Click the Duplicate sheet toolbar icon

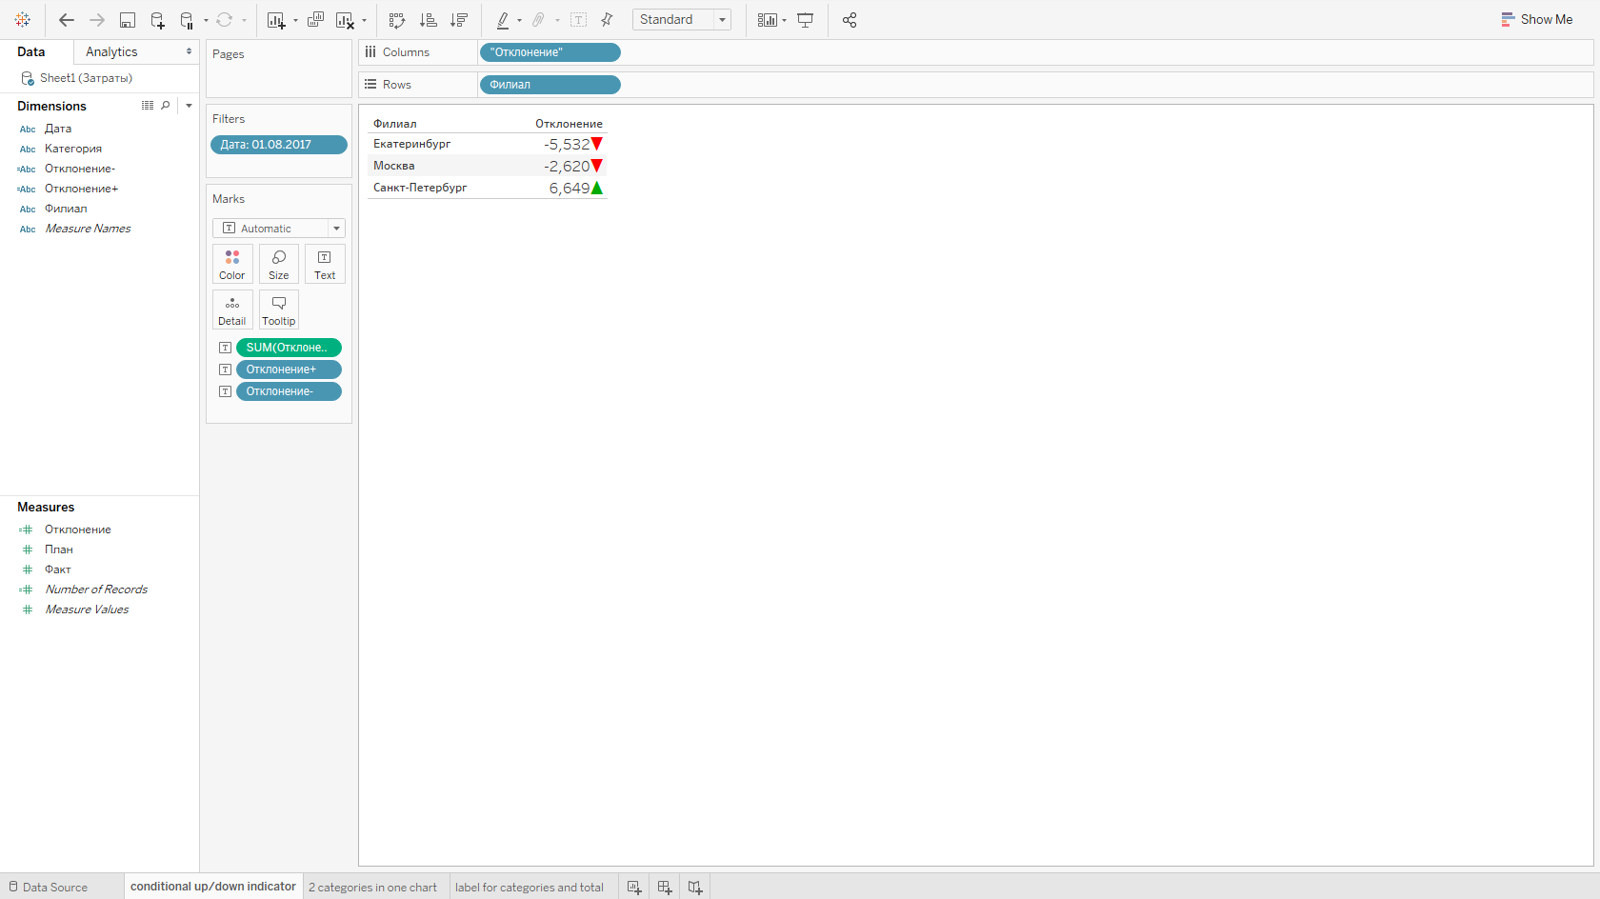[x=315, y=20]
